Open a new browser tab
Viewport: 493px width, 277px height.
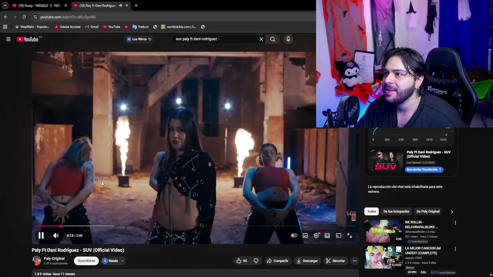pyautogui.click(x=136, y=5)
